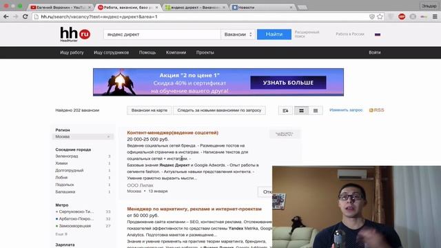Switch to detailed list view icon

[x=301, y=110]
